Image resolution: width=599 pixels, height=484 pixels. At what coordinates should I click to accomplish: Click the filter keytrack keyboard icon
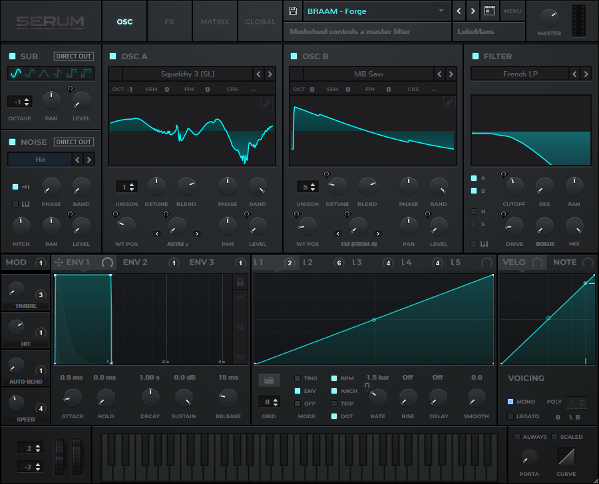coord(484,244)
